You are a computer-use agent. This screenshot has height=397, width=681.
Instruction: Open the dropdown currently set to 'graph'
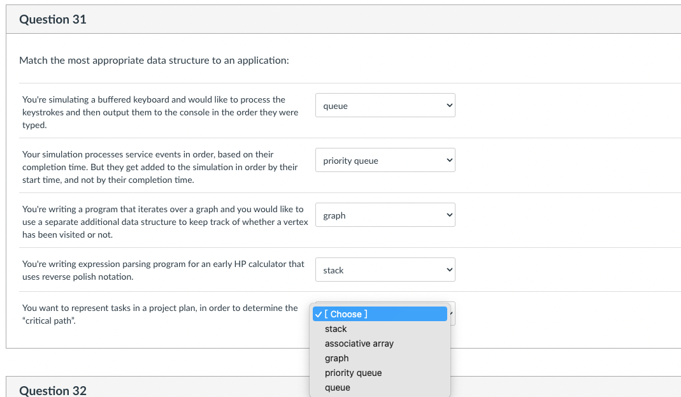385,215
